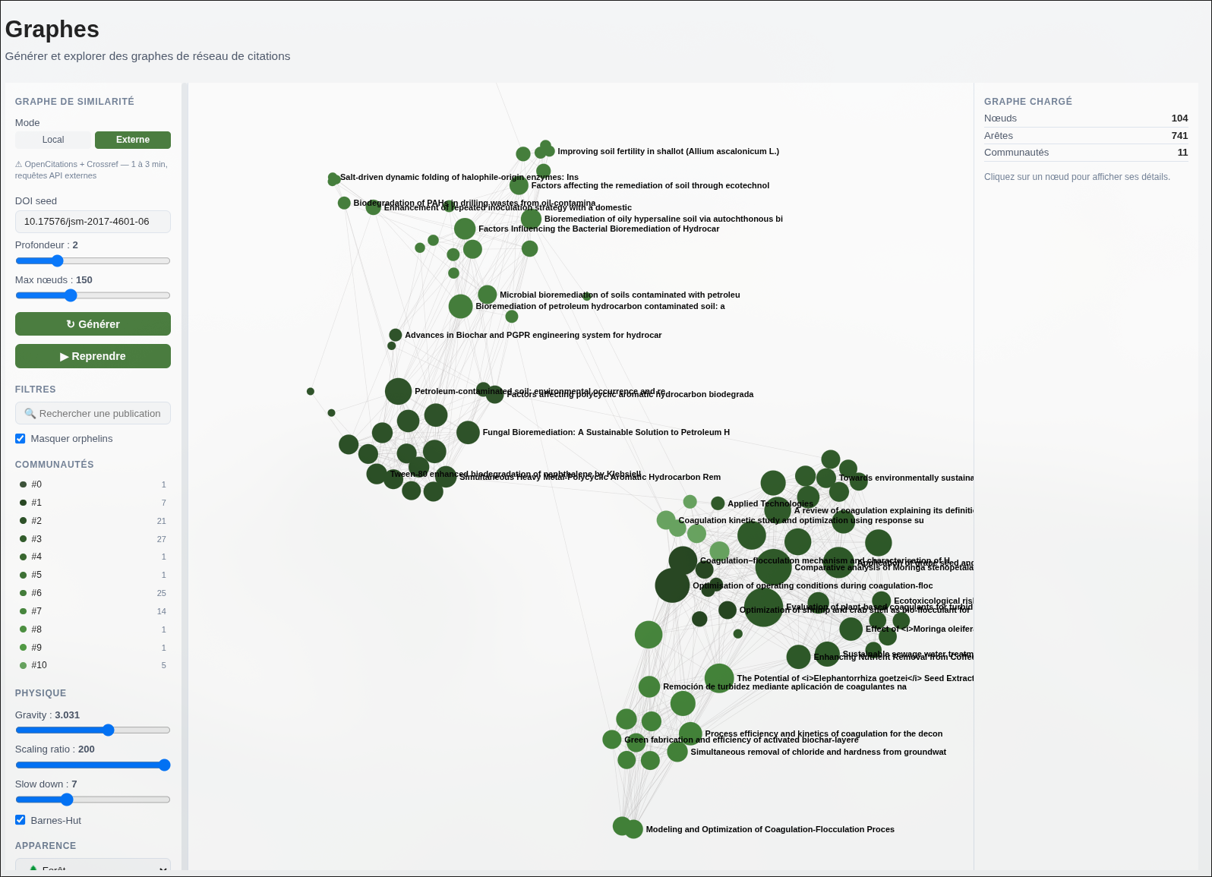This screenshot has height=877, width=1212.
Task: Click node 'Effect of Moringa oleifera'
Action: click(851, 629)
